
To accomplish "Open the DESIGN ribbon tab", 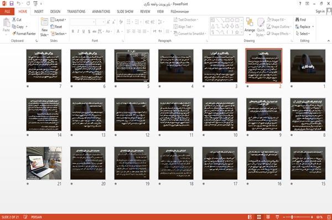I will coord(55,12).
